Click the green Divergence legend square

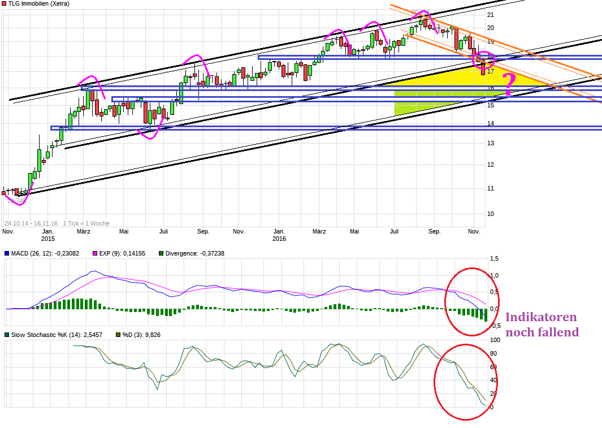click(162, 253)
